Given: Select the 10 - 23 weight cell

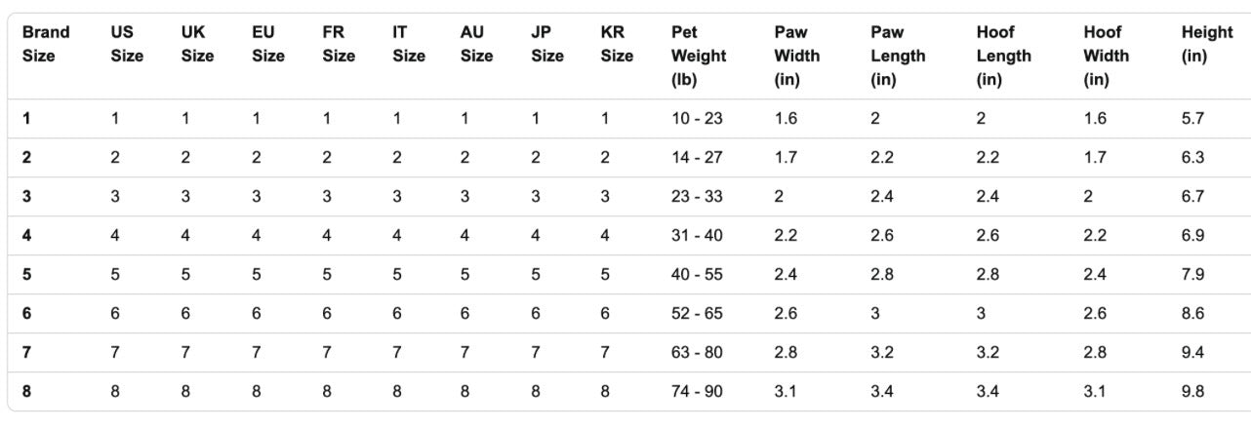Looking at the screenshot, I should coord(697,119).
